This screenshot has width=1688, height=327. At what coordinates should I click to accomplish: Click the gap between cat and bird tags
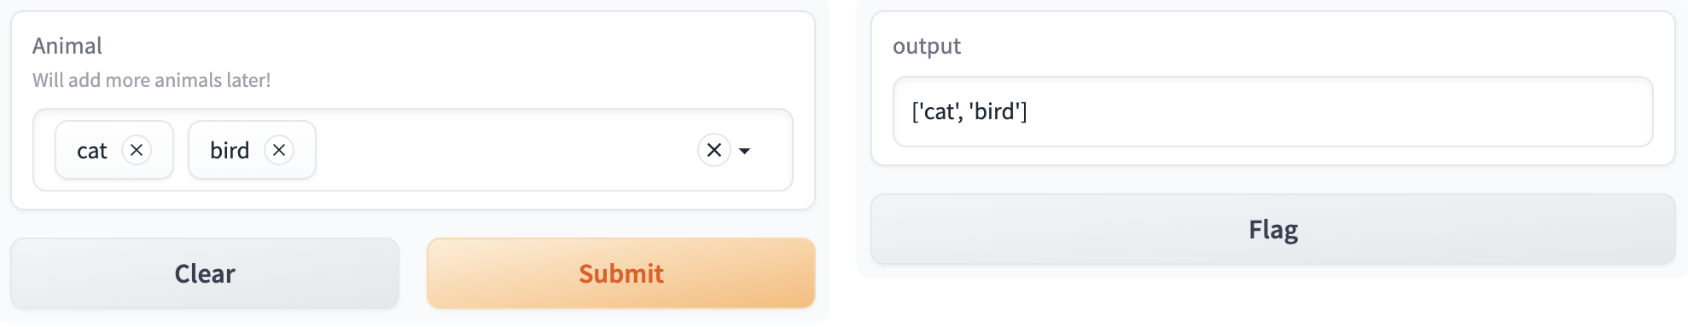click(x=181, y=150)
